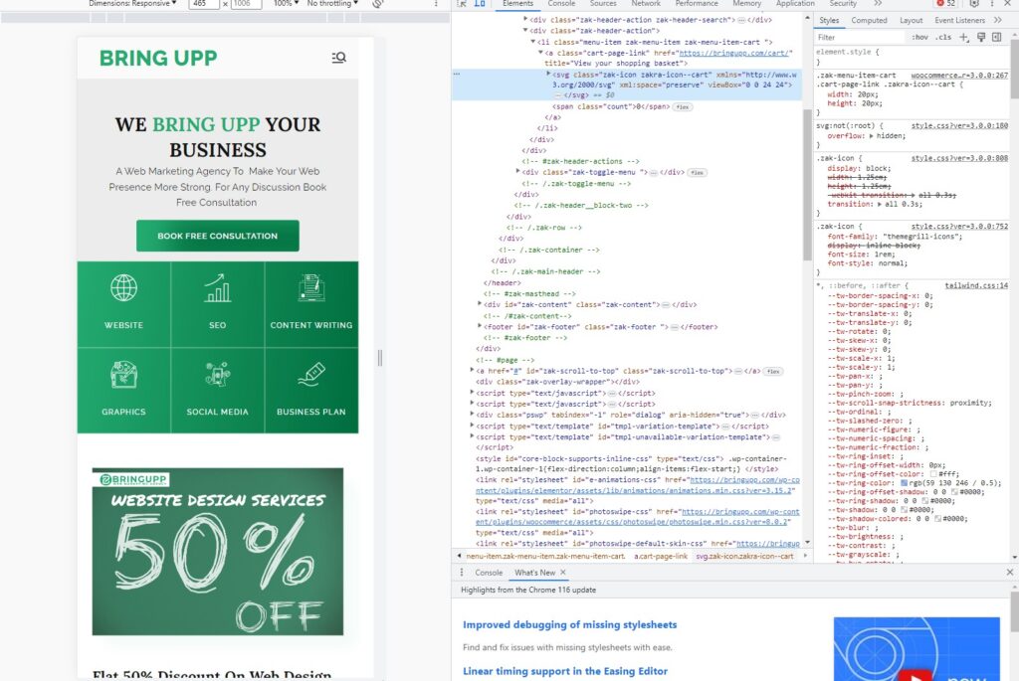Image resolution: width=1019 pixels, height=681 pixels.
Task: Click the --tw-ring-offset-color white swatch
Action: pyautogui.click(x=933, y=474)
